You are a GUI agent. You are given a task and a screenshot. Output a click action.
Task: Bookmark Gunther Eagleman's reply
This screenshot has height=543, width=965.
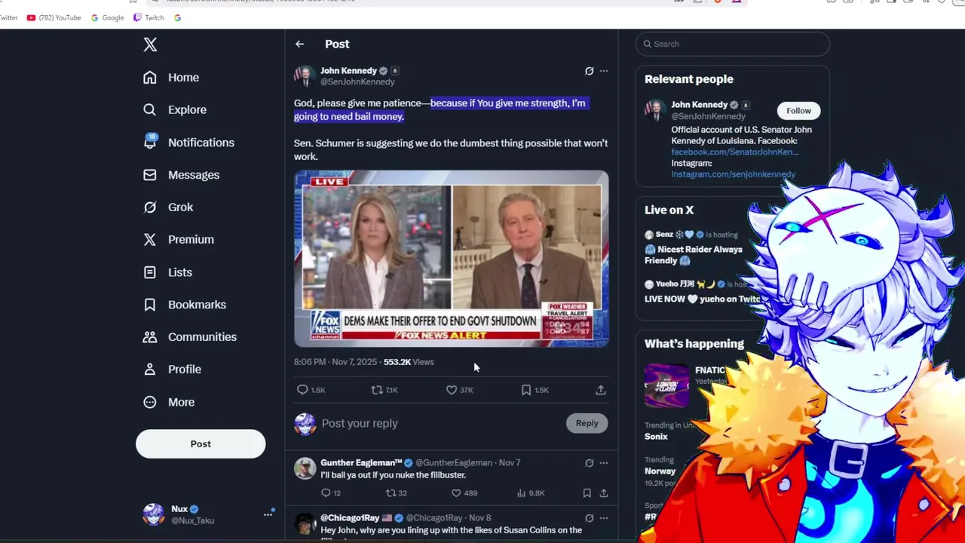click(587, 493)
